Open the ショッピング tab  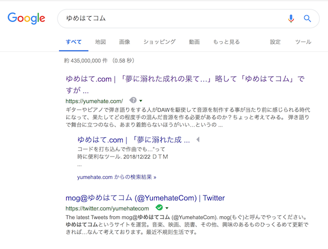point(160,42)
